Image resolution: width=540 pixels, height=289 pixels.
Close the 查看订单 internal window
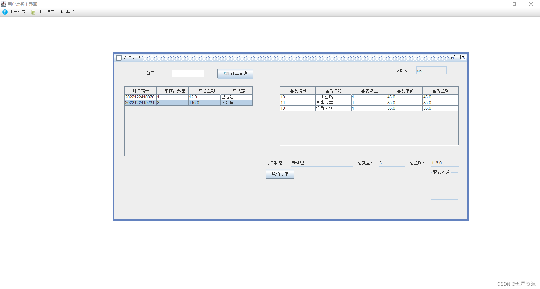click(x=463, y=57)
